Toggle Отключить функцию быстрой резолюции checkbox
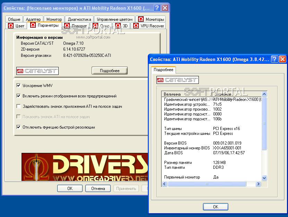 point(18,127)
